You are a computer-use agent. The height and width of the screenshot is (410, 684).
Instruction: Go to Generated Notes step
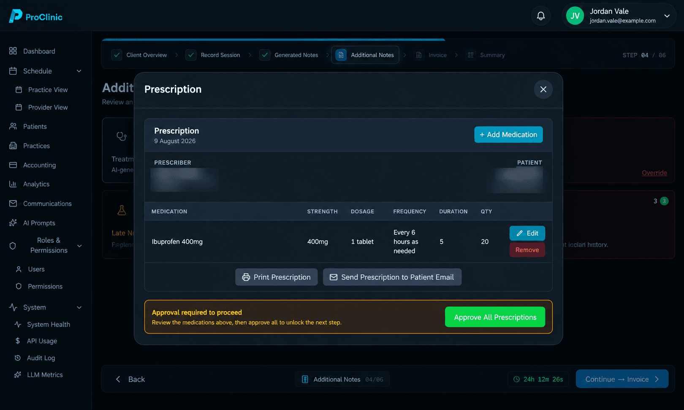click(x=289, y=55)
